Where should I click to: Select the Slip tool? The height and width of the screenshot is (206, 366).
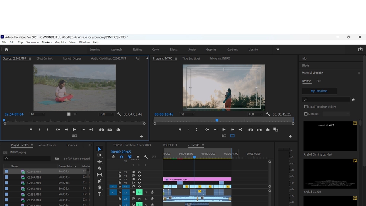(100, 174)
